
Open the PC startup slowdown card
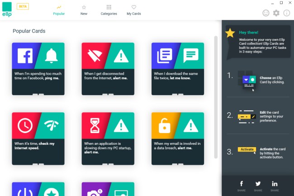108,139
